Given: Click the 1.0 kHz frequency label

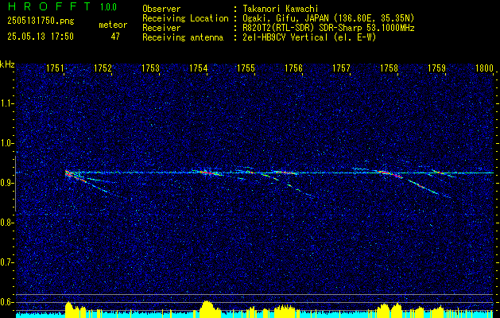Looking at the screenshot, I should pos(6,144).
